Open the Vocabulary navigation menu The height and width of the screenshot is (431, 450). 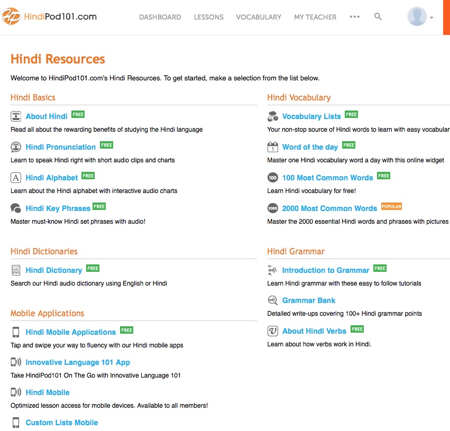(x=259, y=17)
